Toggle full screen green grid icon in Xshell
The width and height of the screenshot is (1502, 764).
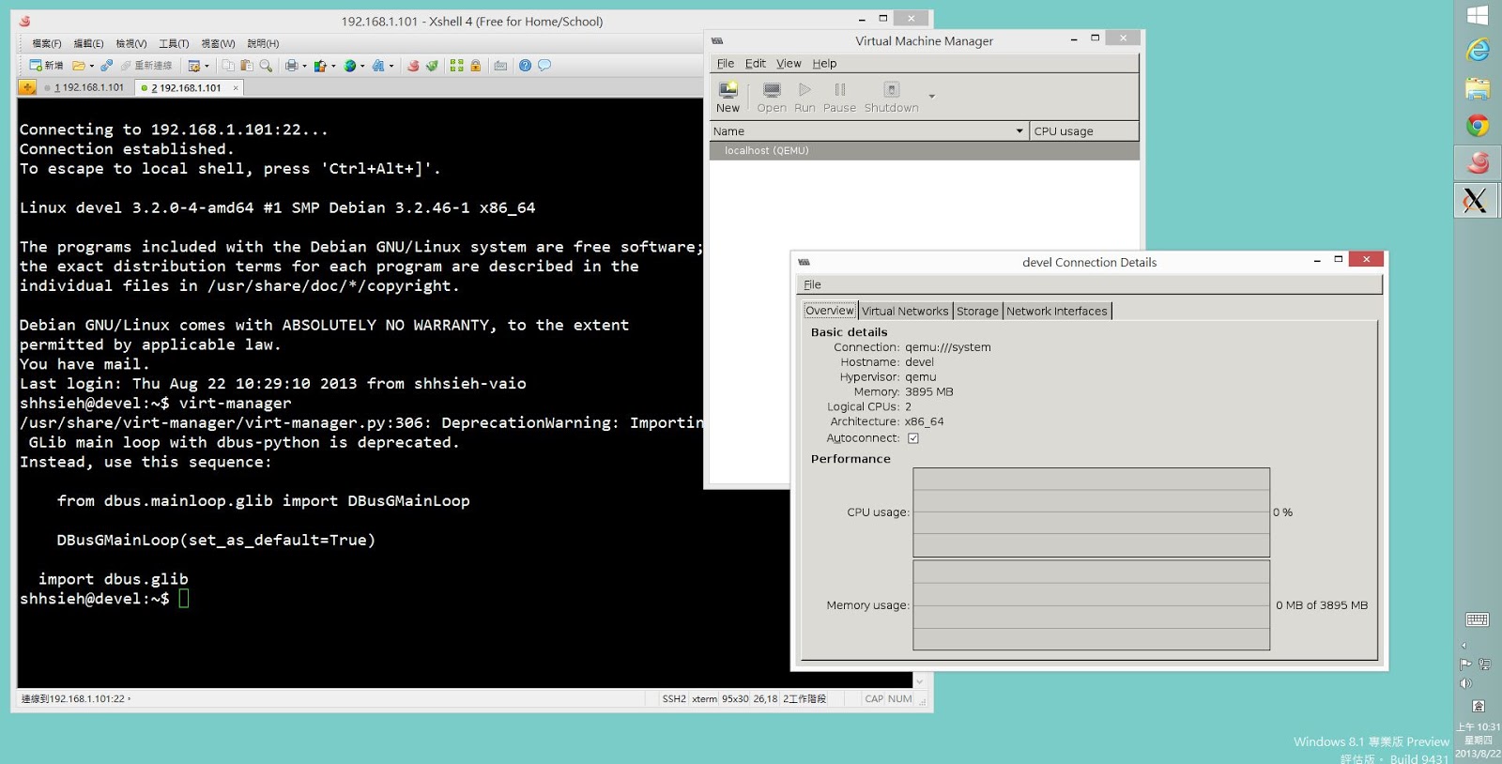(x=457, y=66)
